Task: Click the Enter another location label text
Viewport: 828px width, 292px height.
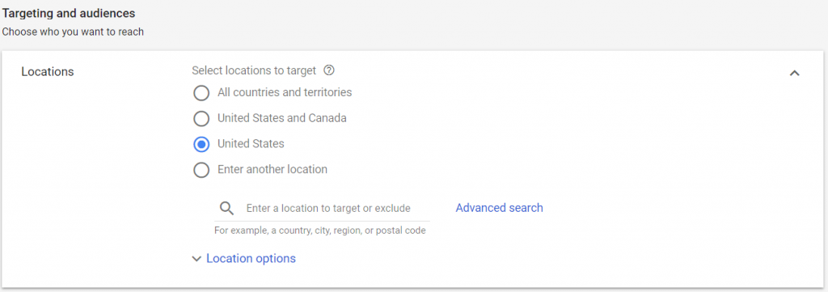Action: [x=272, y=170]
